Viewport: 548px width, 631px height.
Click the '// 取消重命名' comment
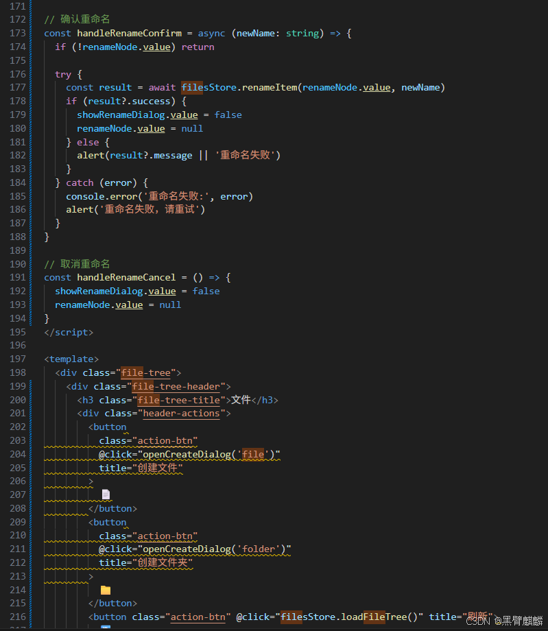click(x=77, y=264)
